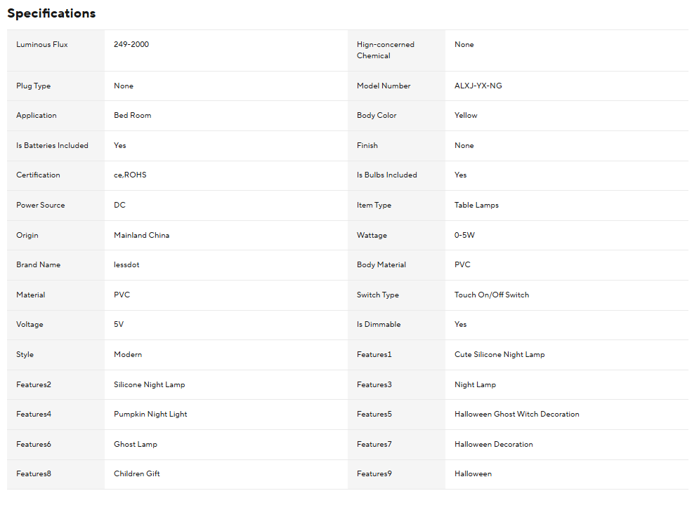Click the Features4 value Pumpkin Night Light
Screen dimensions: 699x505
click(x=150, y=415)
